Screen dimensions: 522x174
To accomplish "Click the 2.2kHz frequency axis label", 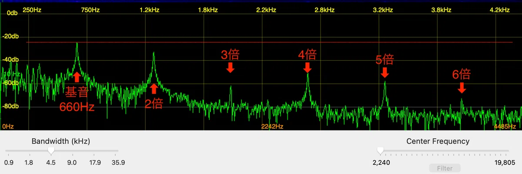I will click(x=266, y=10).
